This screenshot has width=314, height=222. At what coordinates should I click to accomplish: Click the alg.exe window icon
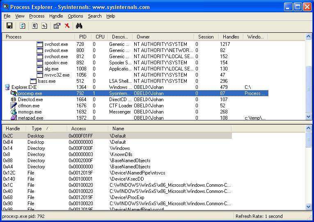coord(40,69)
